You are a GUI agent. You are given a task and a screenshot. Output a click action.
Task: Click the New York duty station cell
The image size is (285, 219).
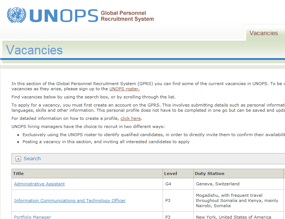(x=233, y=217)
